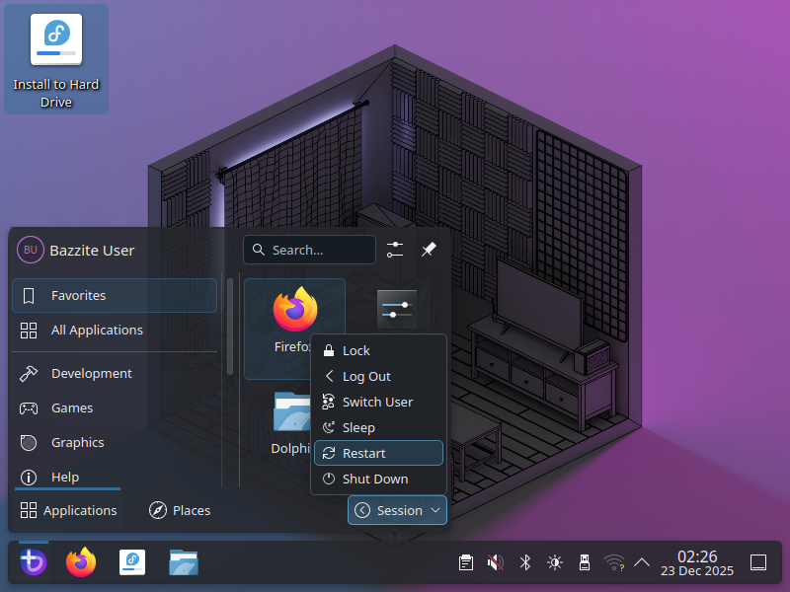This screenshot has height=592, width=790.
Task: Open Dolphin file manager in taskbar
Action: (x=184, y=562)
